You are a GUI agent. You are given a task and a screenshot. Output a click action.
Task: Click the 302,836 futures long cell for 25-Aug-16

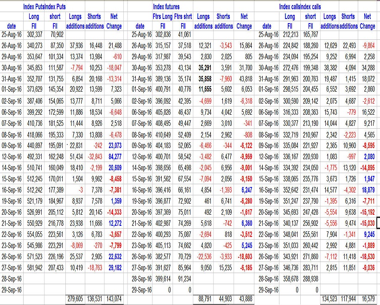163,34
